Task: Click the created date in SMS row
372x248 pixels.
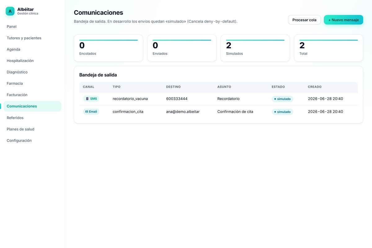Action: [325, 99]
